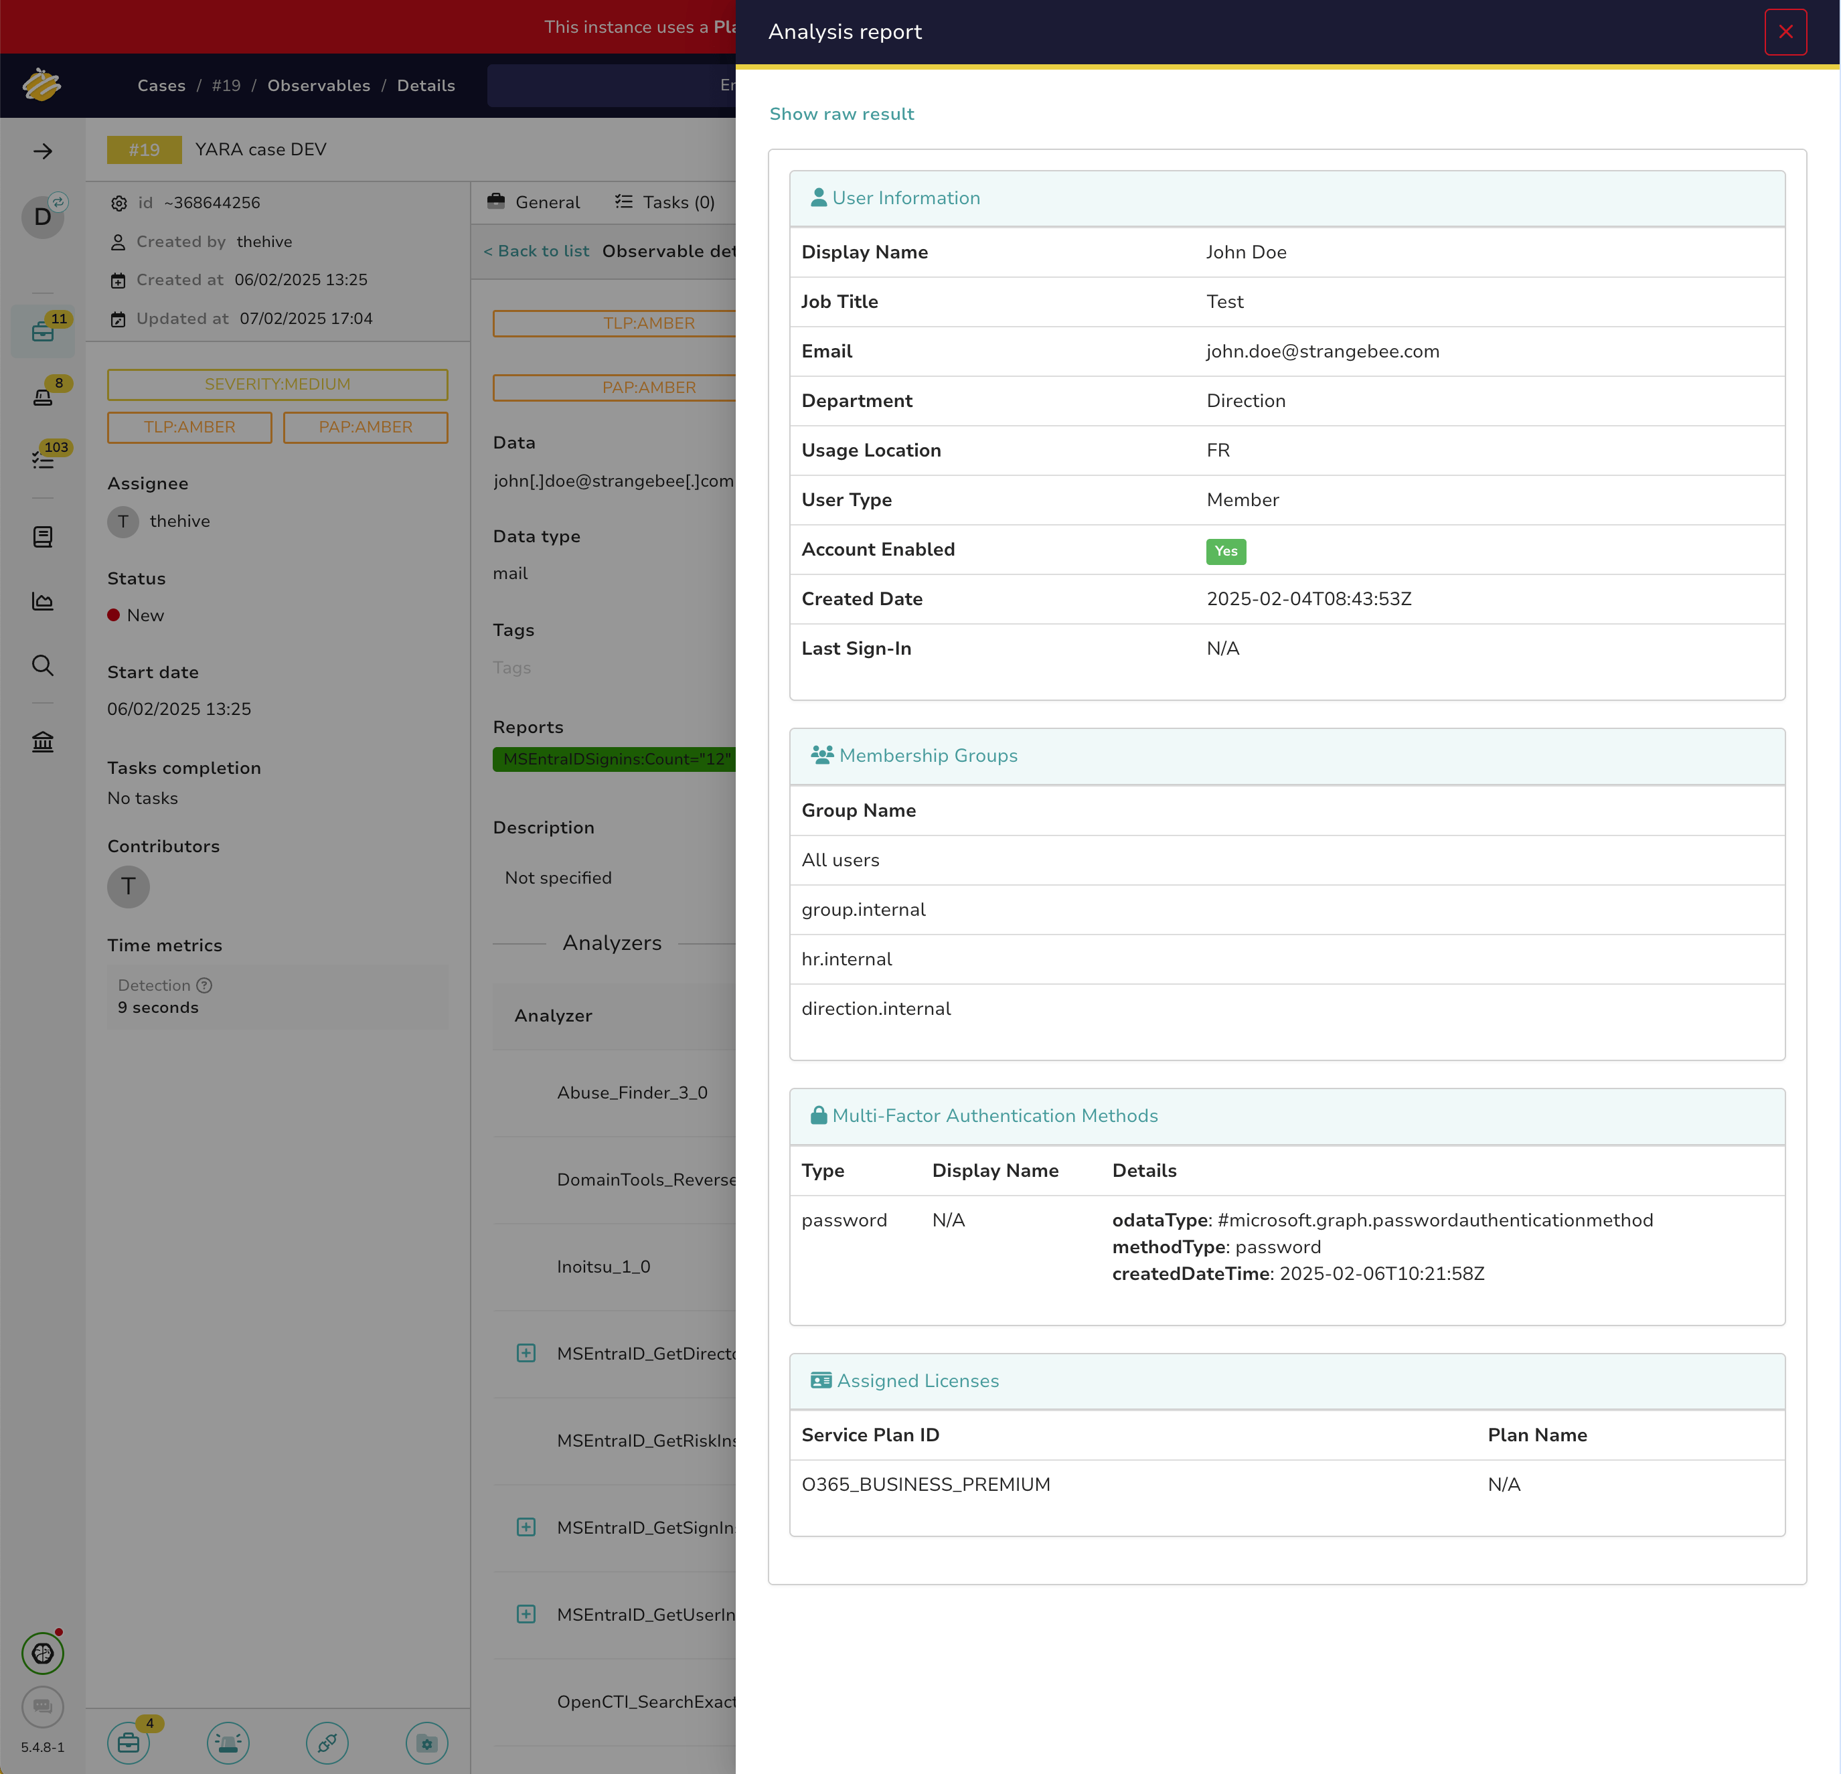Expand MSEntraID_GetUserInfo analyzer row
This screenshot has width=1841, height=1774.
pos(526,1615)
